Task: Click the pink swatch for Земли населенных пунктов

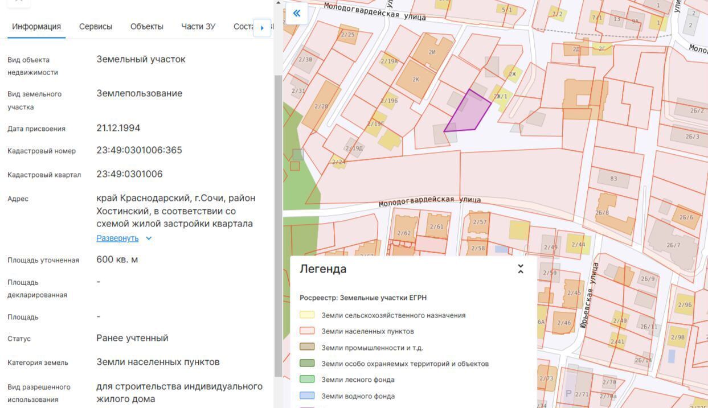Action: click(307, 331)
